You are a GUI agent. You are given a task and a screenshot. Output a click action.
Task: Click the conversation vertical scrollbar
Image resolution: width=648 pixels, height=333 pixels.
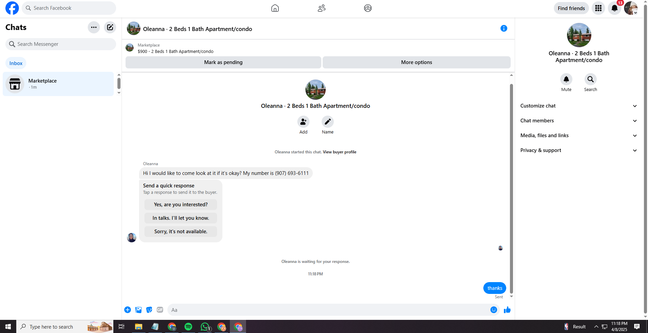point(511,189)
